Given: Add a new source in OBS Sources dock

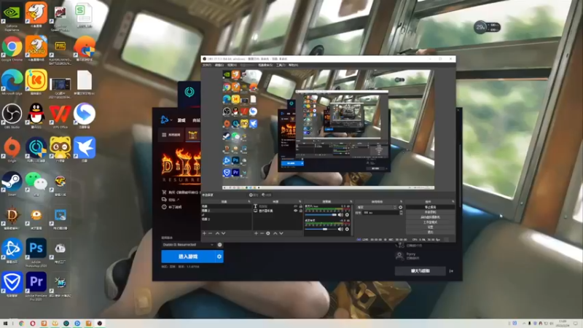Looking at the screenshot, I should tap(256, 233).
